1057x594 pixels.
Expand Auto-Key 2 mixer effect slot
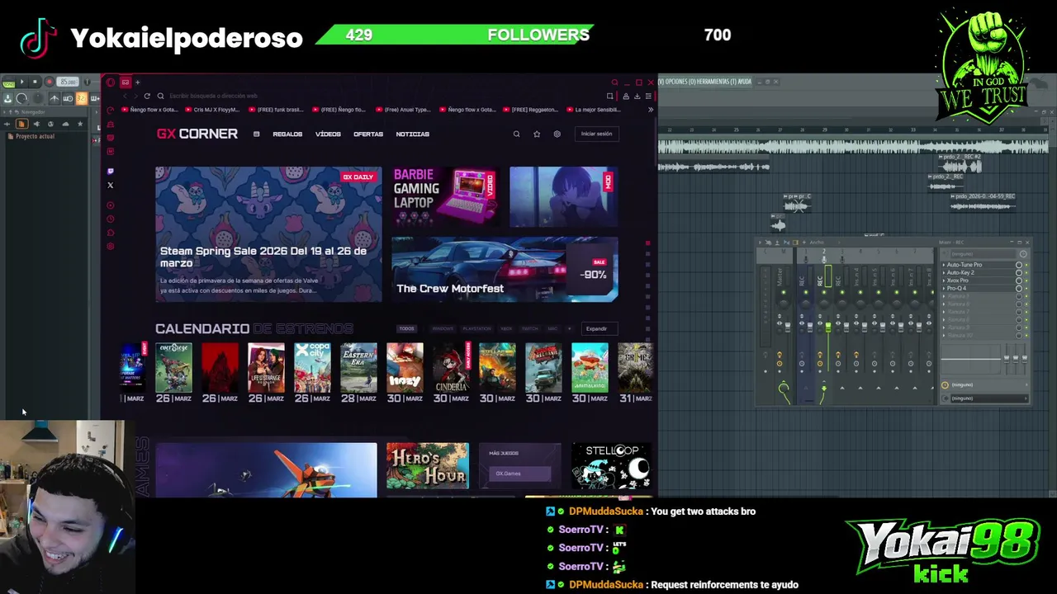tap(944, 272)
